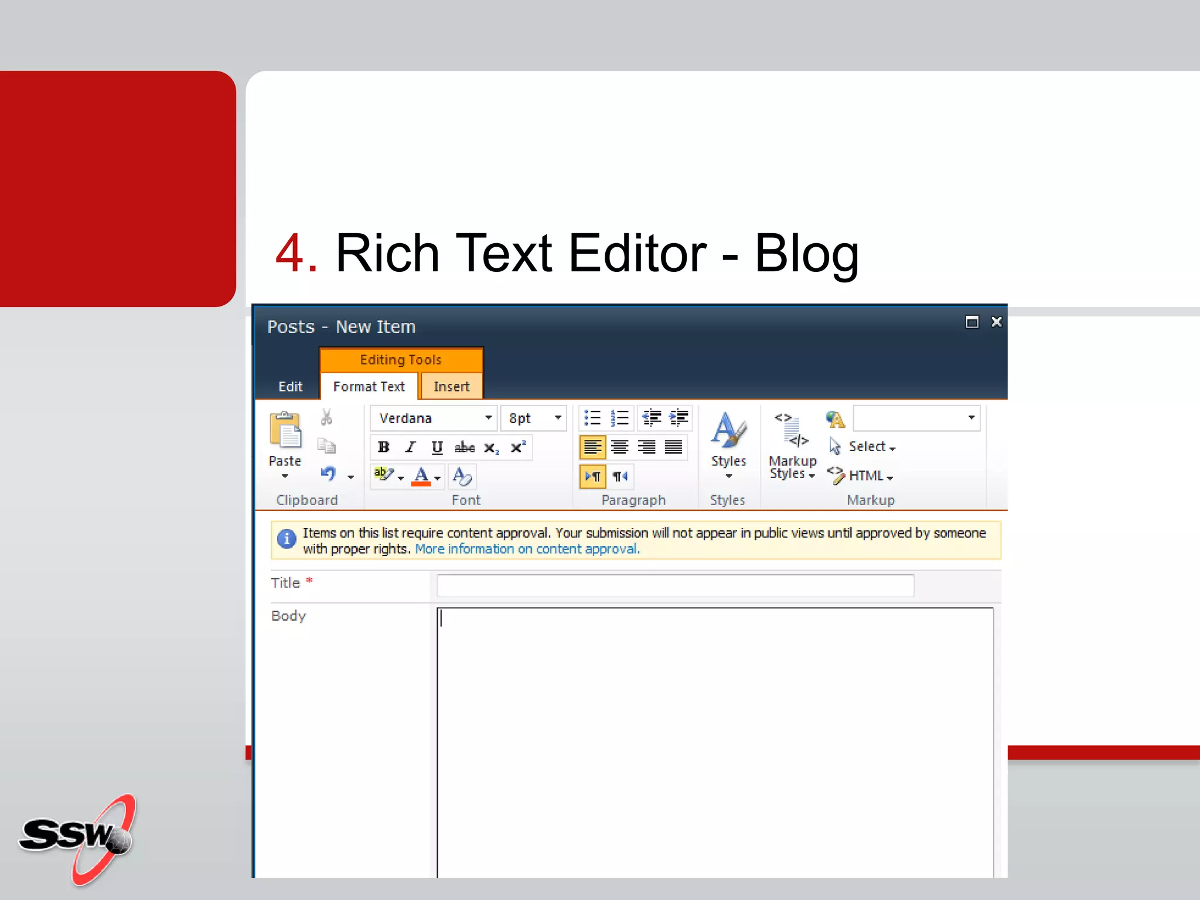
Task: Switch to the Edit tab
Action: click(x=290, y=387)
